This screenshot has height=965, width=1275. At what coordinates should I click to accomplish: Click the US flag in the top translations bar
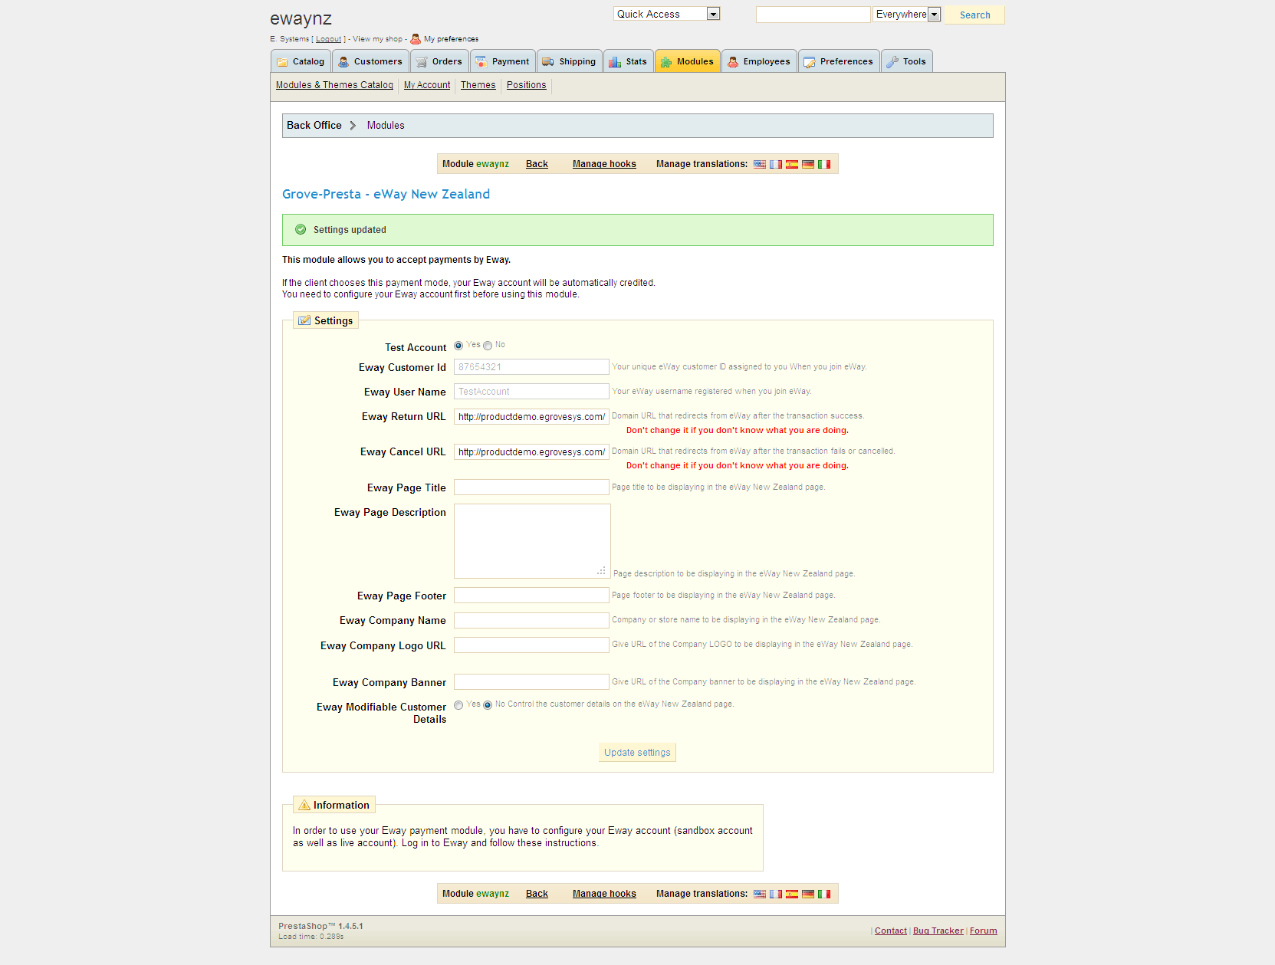pos(760,164)
